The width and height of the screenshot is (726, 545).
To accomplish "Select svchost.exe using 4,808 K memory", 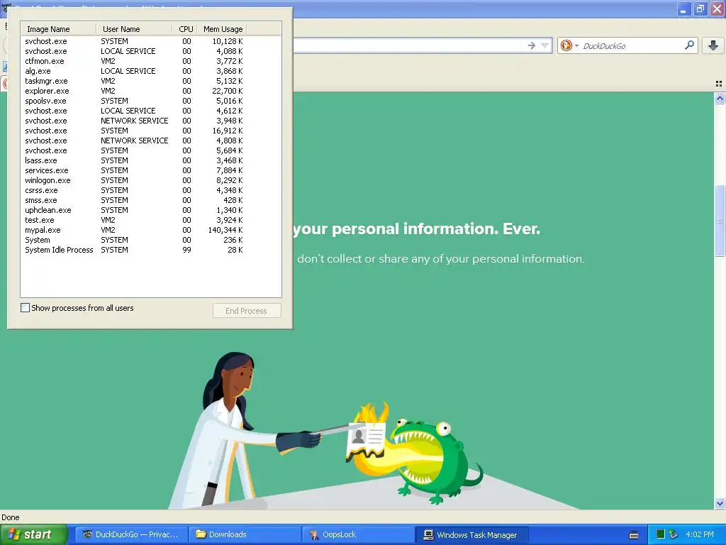I will pyautogui.click(x=134, y=141).
